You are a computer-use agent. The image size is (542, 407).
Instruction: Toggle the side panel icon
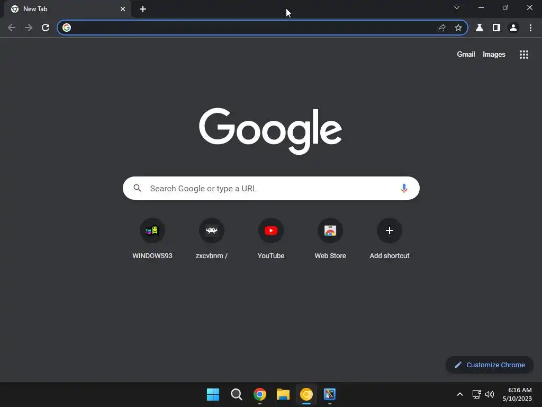496,28
